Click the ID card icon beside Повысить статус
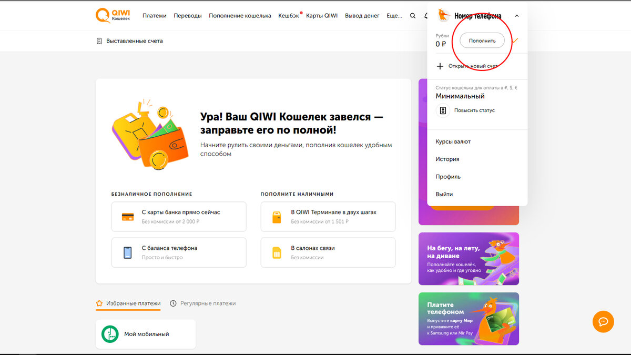631x355 pixels. click(443, 110)
